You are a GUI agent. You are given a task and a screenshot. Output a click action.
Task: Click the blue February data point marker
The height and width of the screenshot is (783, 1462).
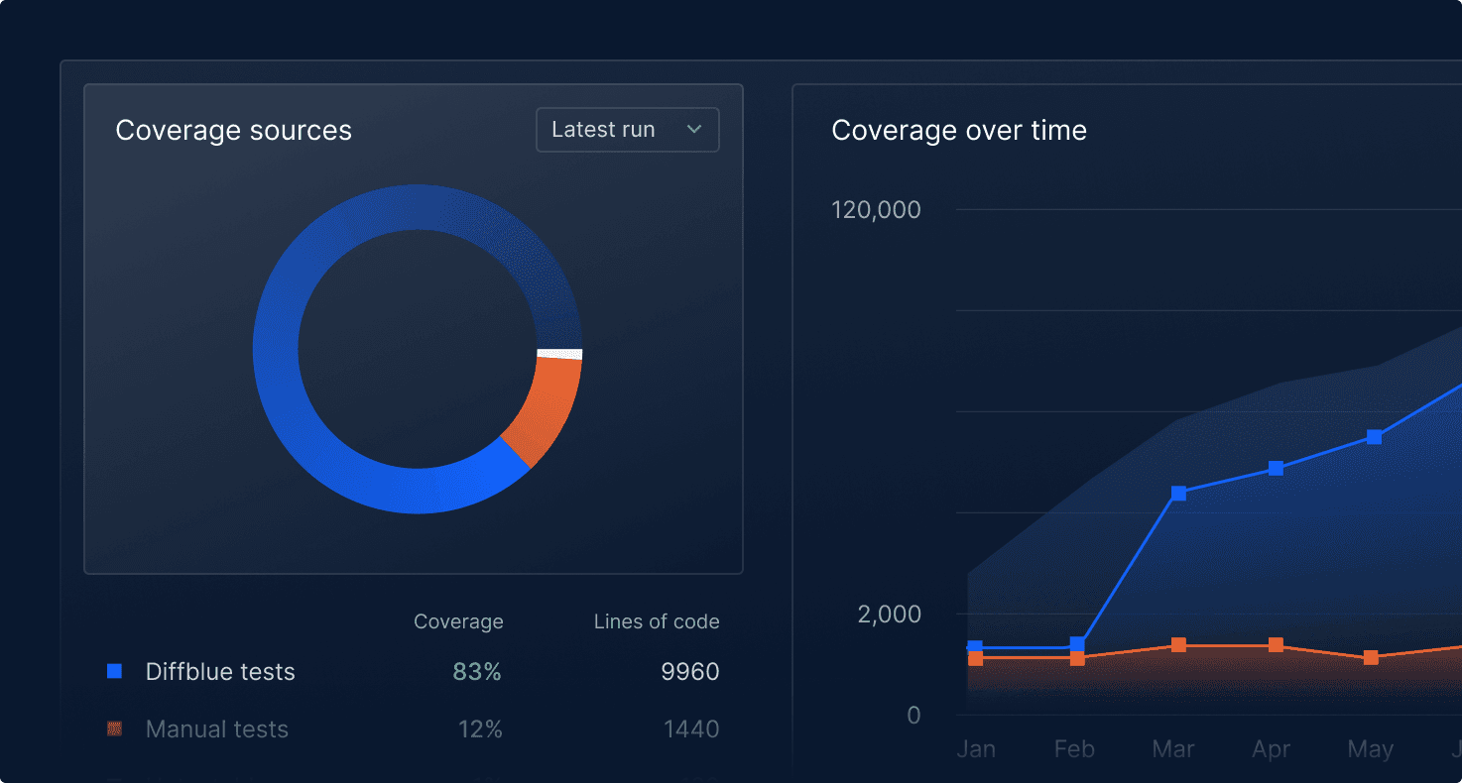(x=1077, y=644)
